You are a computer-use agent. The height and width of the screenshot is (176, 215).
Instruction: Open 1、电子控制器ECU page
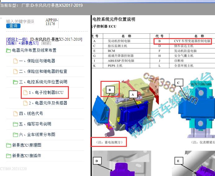point(46,92)
